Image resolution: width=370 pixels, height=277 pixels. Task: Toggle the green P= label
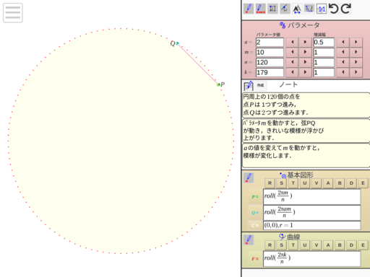[255, 197]
